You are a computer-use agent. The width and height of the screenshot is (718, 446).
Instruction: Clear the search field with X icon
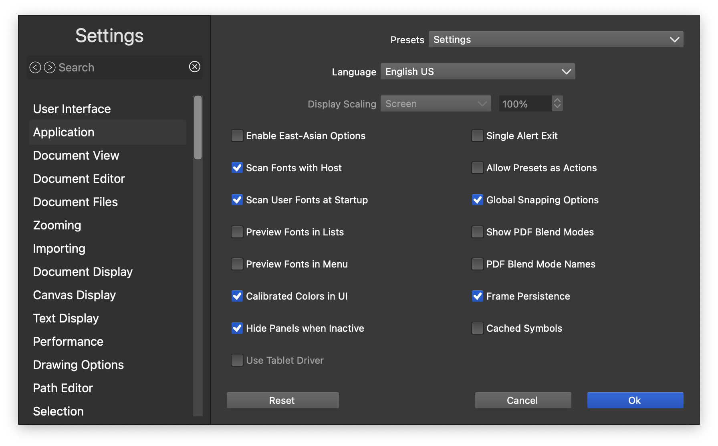tap(195, 67)
